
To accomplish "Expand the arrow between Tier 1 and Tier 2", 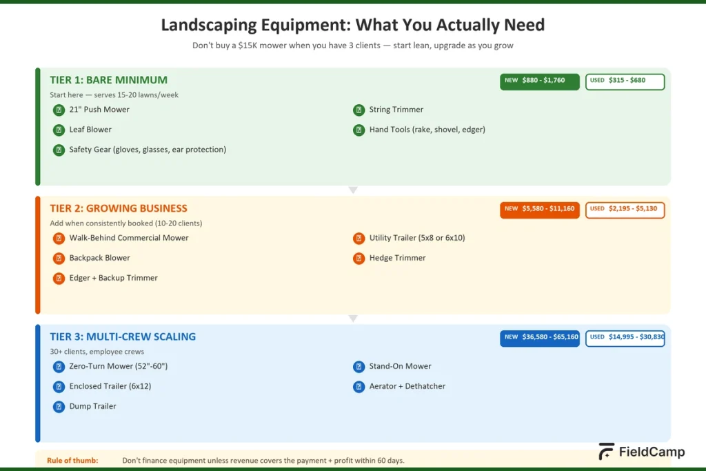I will pyautogui.click(x=353, y=189).
